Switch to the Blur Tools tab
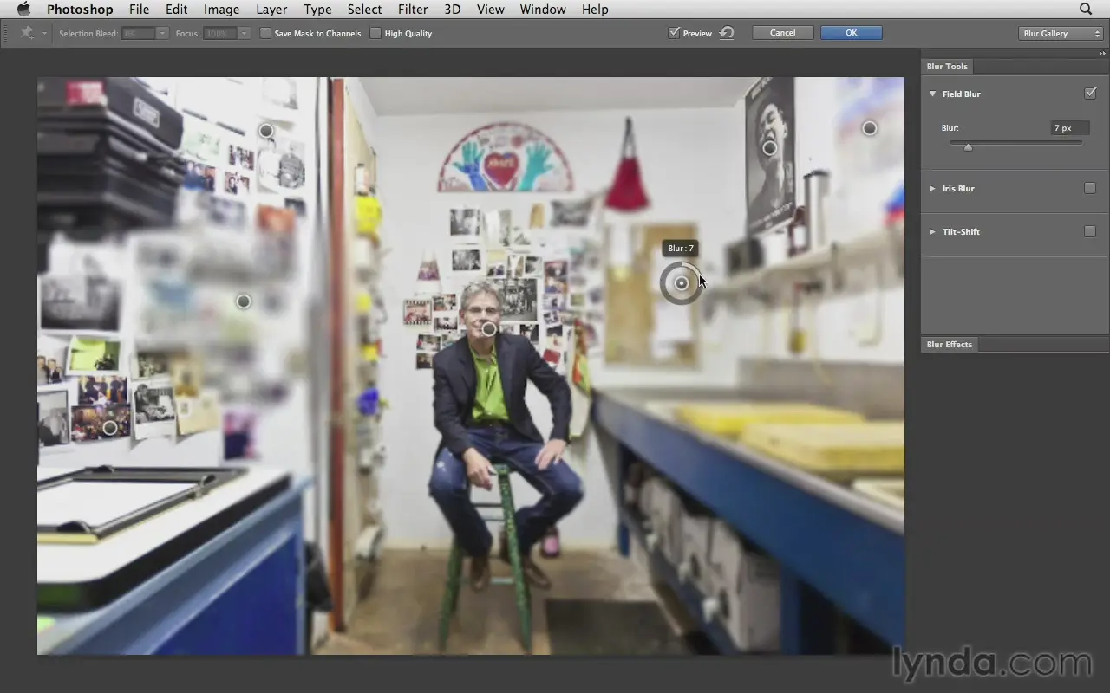Screen dimensions: 1110x693 point(947,67)
